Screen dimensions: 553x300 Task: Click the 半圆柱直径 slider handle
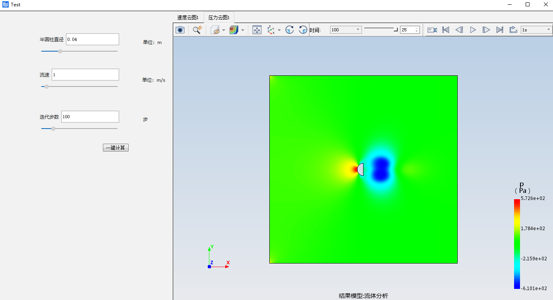pos(60,51)
